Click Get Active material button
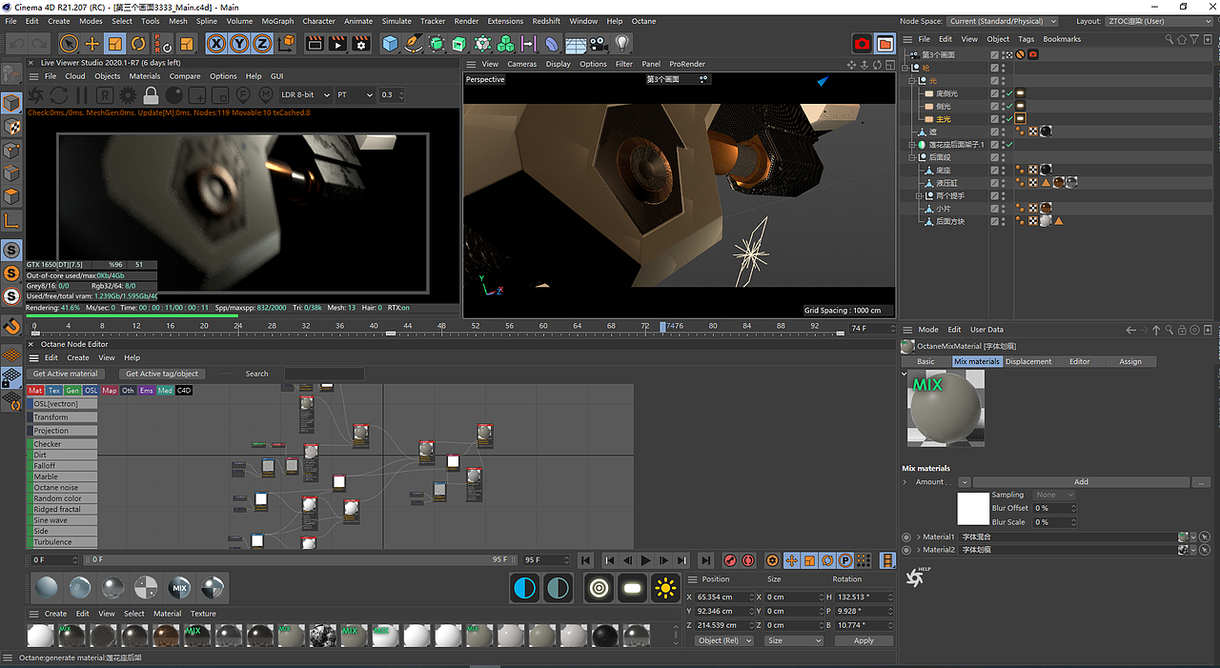 (x=65, y=374)
